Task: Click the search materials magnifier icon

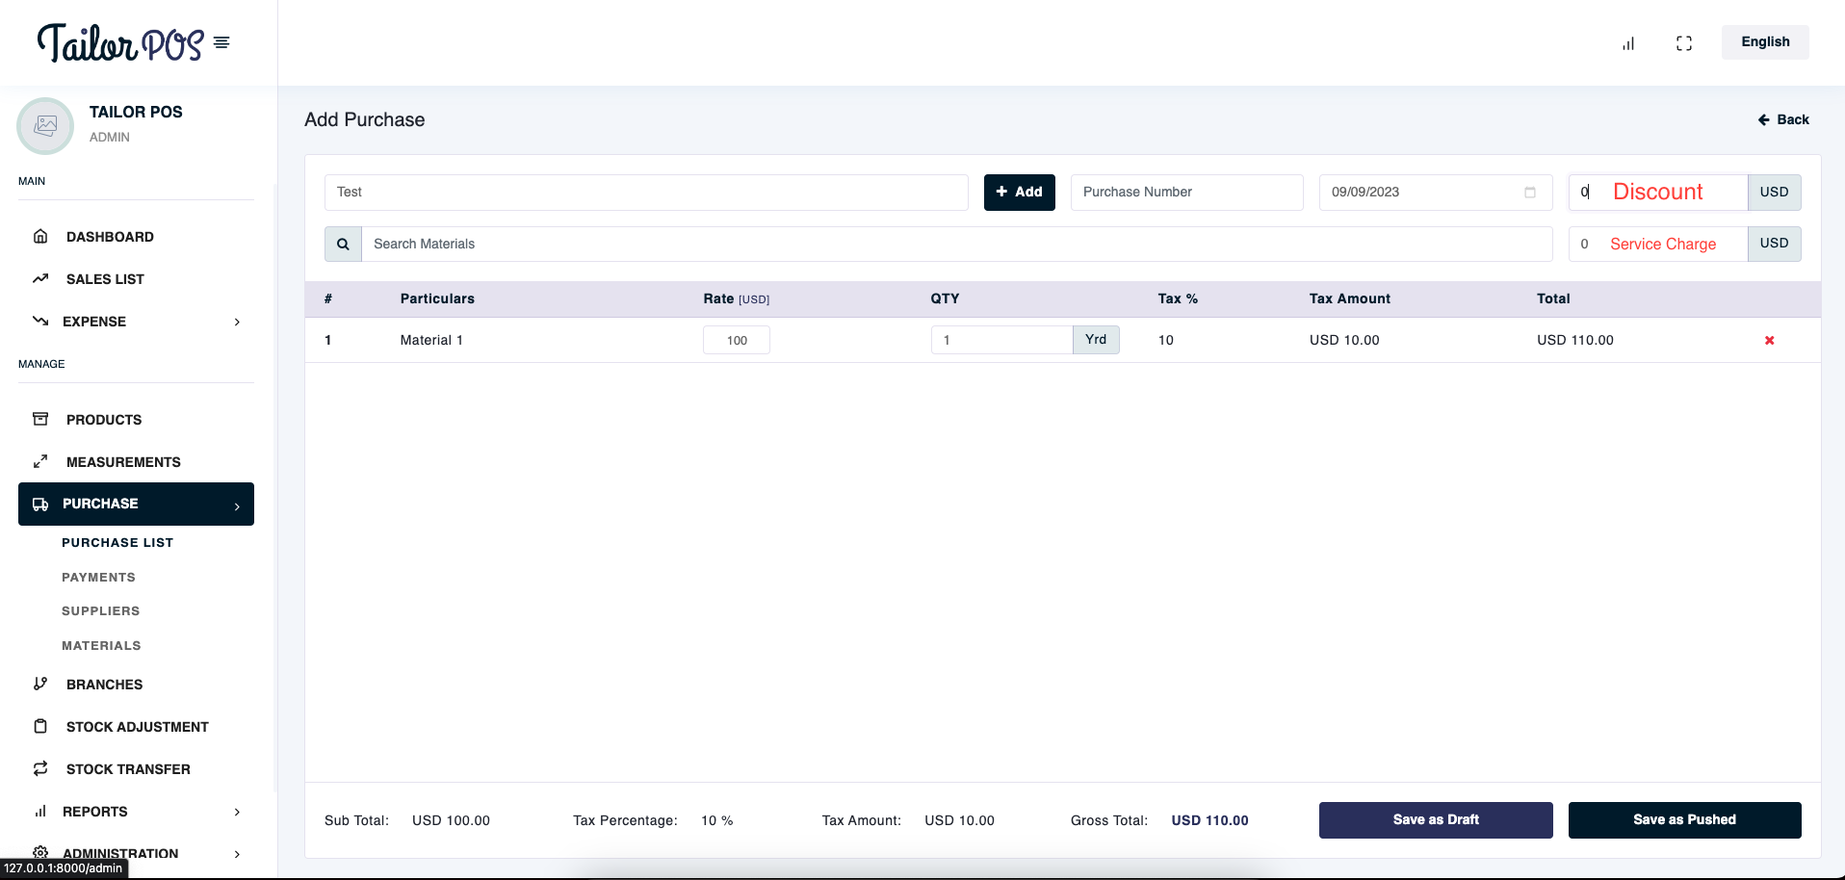Action: (x=343, y=245)
